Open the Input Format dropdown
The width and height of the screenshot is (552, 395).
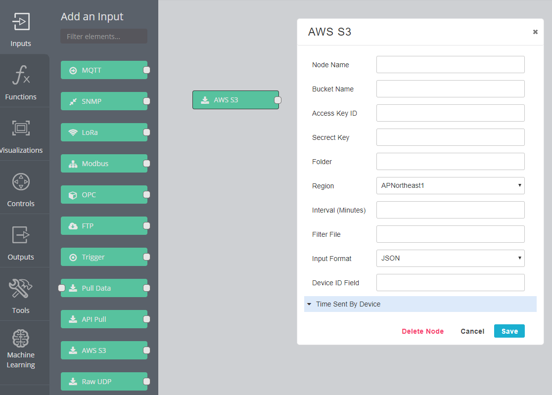click(450, 258)
